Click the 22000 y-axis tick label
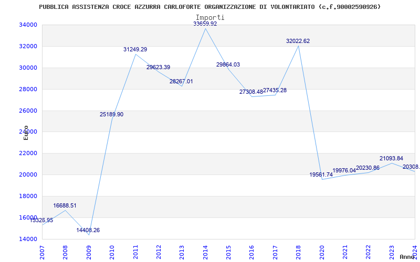This screenshot has height=262, width=420. tap(28, 153)
